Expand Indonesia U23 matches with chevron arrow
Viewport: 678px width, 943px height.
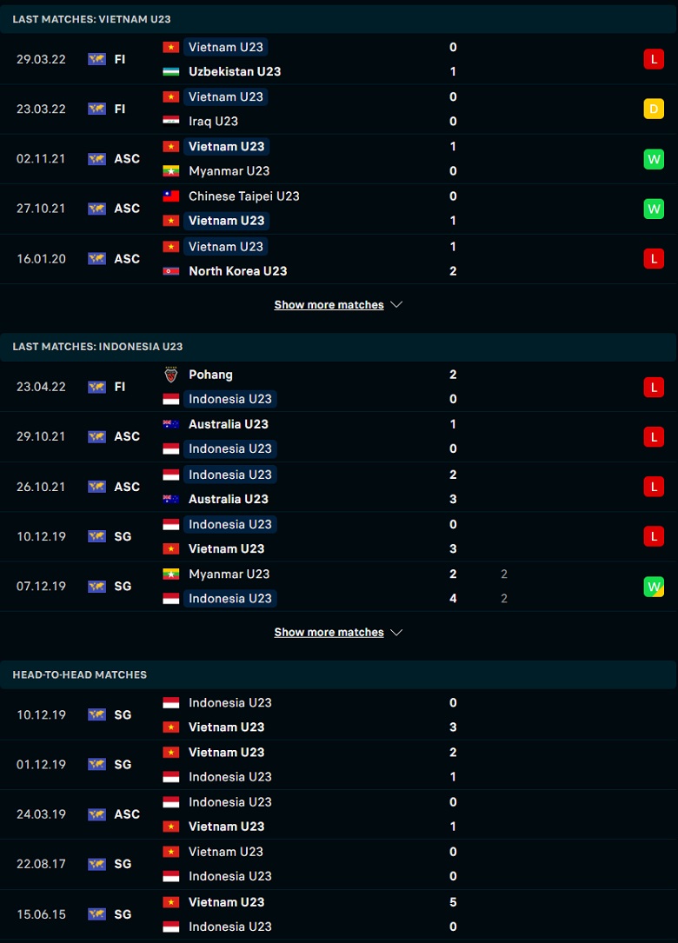coord(396,632)
